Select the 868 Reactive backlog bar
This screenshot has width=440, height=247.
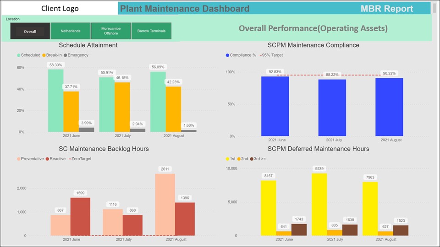coord(132,225)
